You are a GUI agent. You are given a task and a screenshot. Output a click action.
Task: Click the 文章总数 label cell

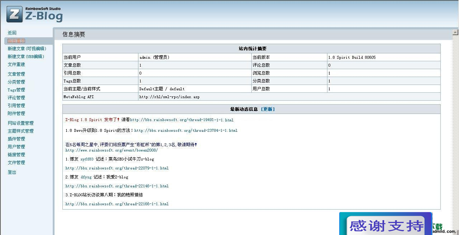pos(100,65)
